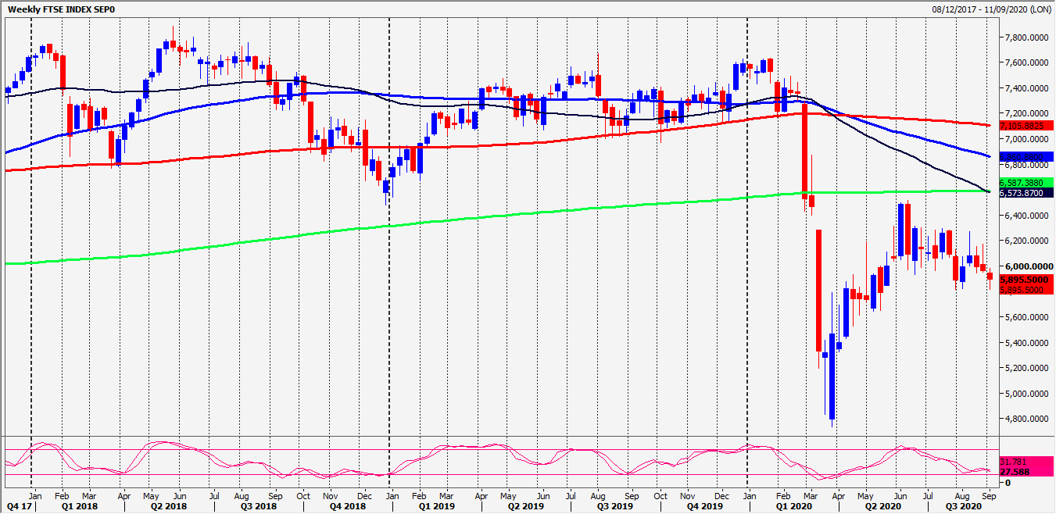The width and height of the screenshot is (1056, 514).
Task: Select the navy 6,573.8700 price flag
Action: 1024,192
